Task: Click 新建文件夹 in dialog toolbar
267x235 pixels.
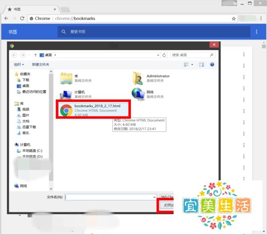Action: [40, 64]
